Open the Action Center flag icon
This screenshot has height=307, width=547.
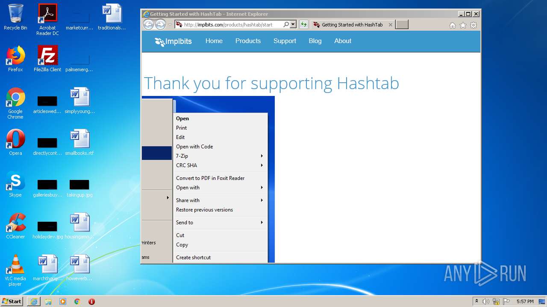pos(506,301)
